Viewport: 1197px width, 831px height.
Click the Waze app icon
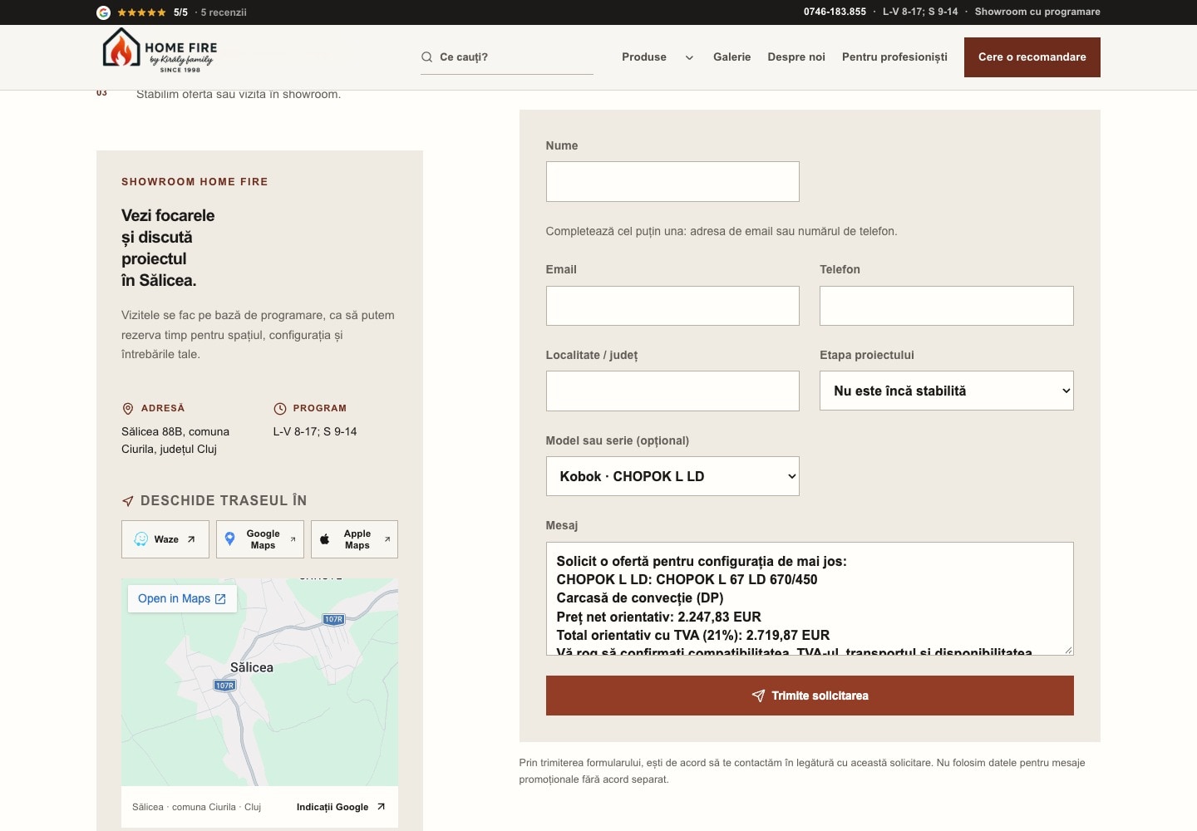pyautogui.click(x=141, y=539)
